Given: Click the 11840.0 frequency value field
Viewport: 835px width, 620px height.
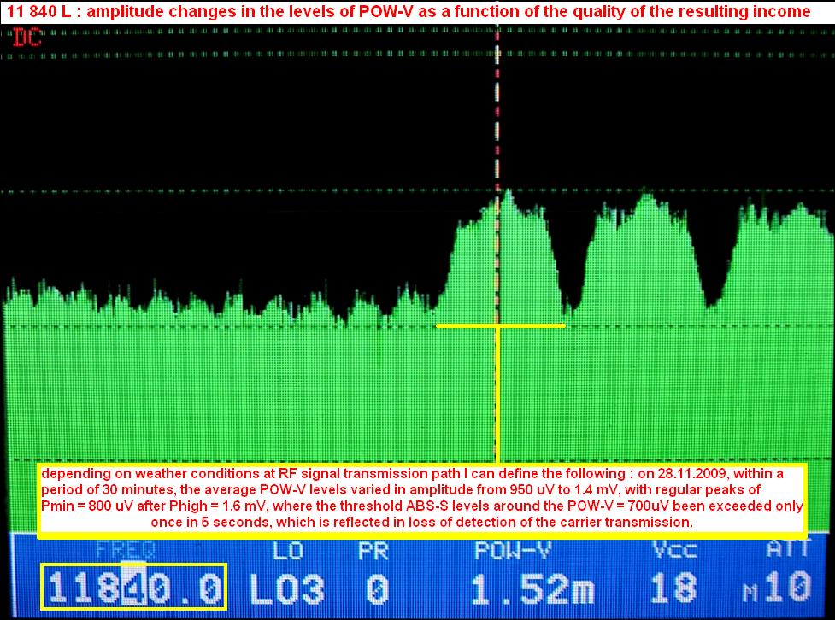Looking at the screenshot, I should (x=135, y=588).
